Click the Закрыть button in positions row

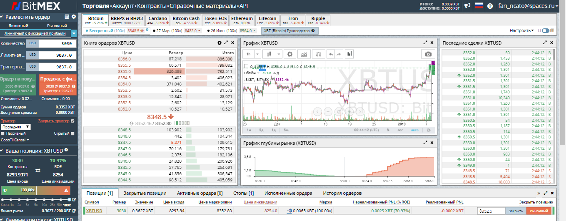pyautogui.click(x=516, y=211)
